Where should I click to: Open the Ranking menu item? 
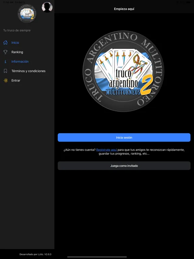click(x=17, y=52)
